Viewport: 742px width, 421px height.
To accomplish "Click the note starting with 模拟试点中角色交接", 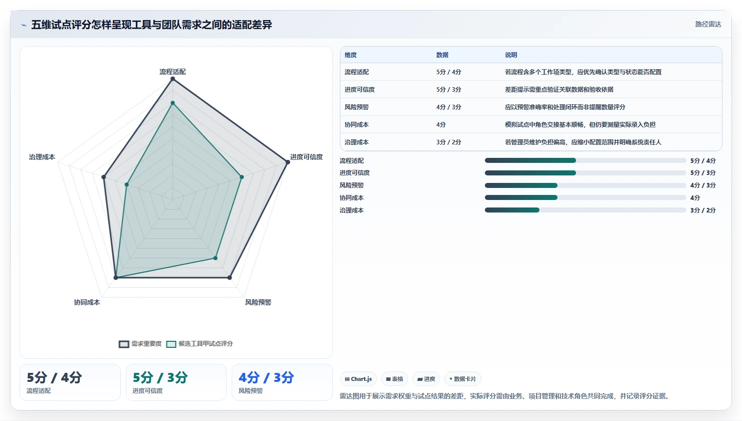I will [x=580, y=125].
